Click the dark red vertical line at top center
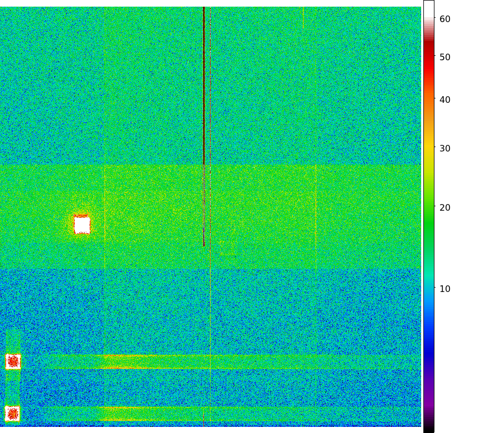481x433 pixels. [x=204, y=83]
